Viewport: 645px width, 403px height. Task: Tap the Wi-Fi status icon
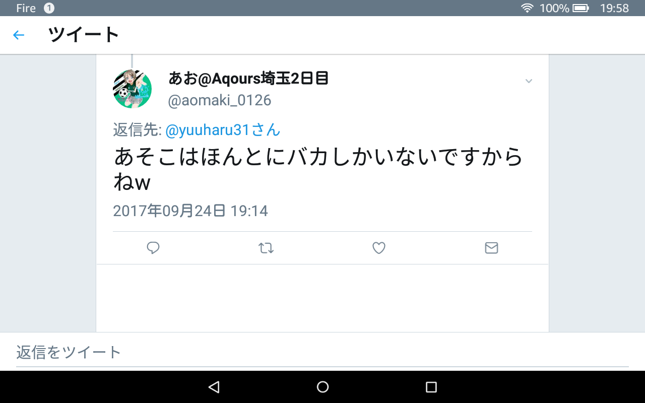pos(527,8)
